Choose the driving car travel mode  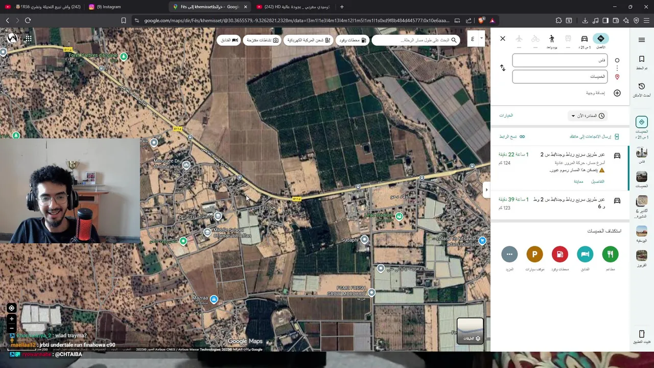584,38
